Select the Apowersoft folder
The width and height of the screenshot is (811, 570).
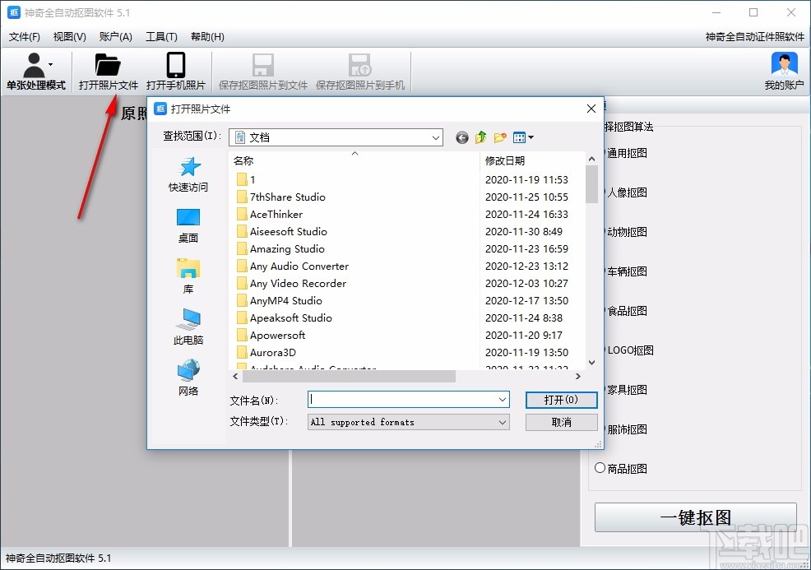[x=271, y=335]
